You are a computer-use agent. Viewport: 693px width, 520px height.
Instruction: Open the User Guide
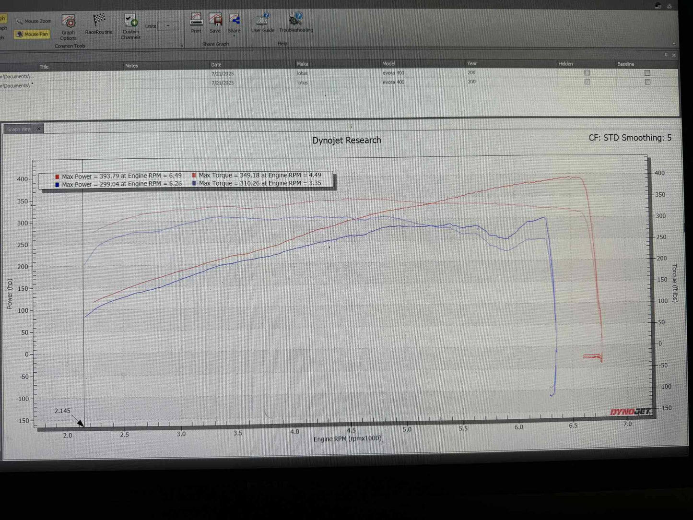[x=263, y=23]
